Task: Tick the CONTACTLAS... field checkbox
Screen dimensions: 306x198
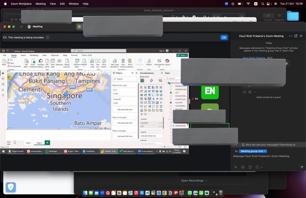Action: (x=171, y=99)
